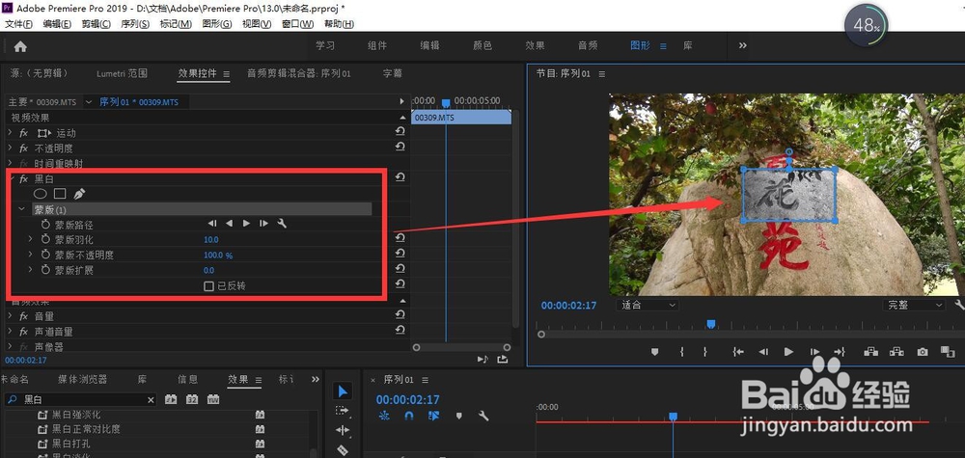965x458 pixels.
Task: Toggle fx bypass for 黑白 effect
Action: [x=24, y=179]
